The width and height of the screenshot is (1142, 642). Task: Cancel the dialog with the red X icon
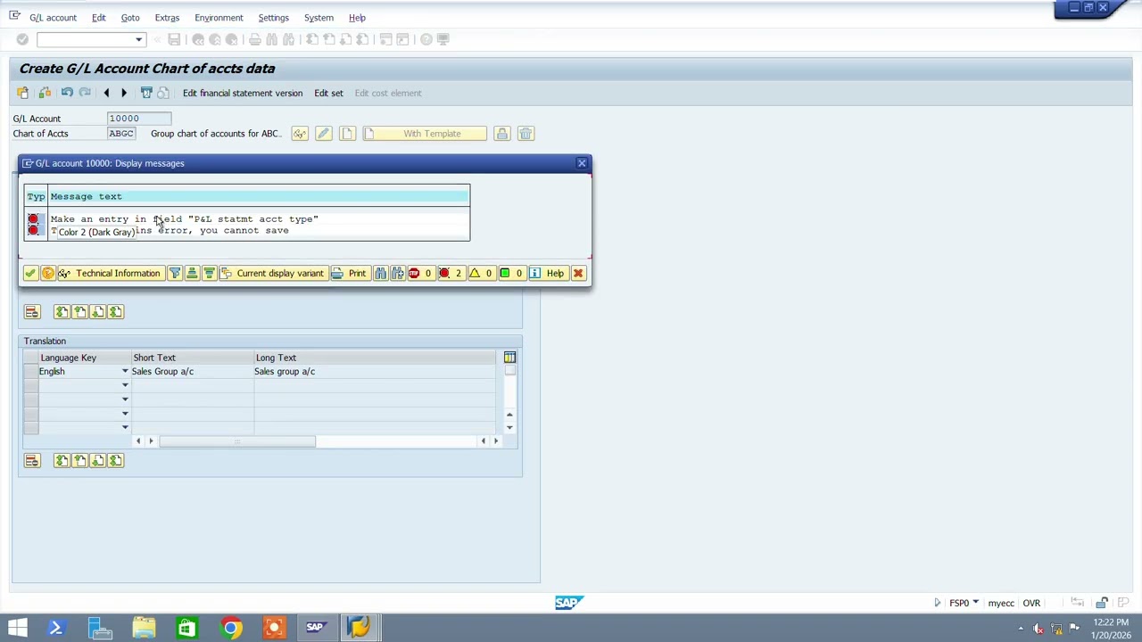(x=578, y=274)
